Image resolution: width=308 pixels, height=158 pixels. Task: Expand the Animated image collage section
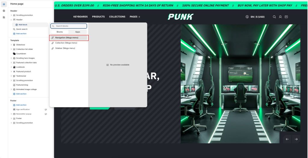coord(11,89)
